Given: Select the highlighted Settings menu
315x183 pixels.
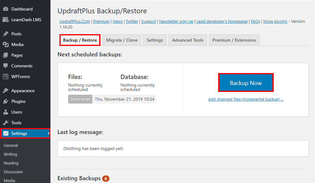Looking at the screenshot, I should click(x=25, y=133).
